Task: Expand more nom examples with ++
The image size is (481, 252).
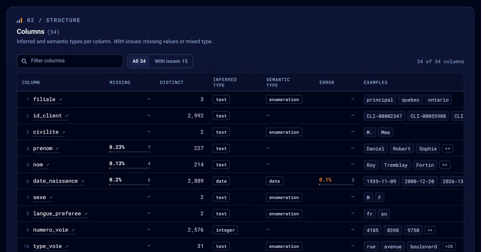Action: (445, 165)
